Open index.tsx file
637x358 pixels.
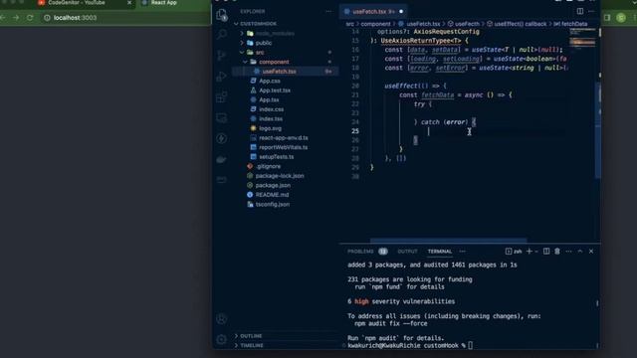pos(271,119)
